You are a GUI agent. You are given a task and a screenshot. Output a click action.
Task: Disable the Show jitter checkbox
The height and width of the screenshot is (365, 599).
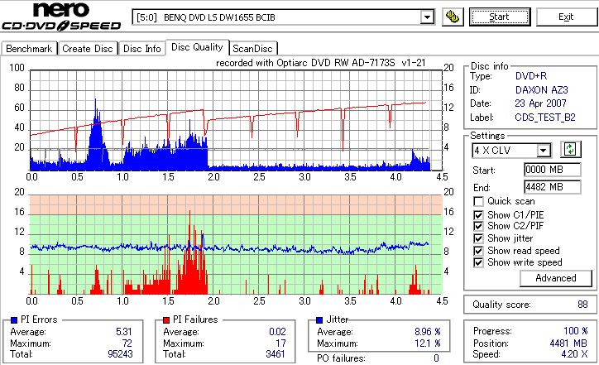click(478, 238)
